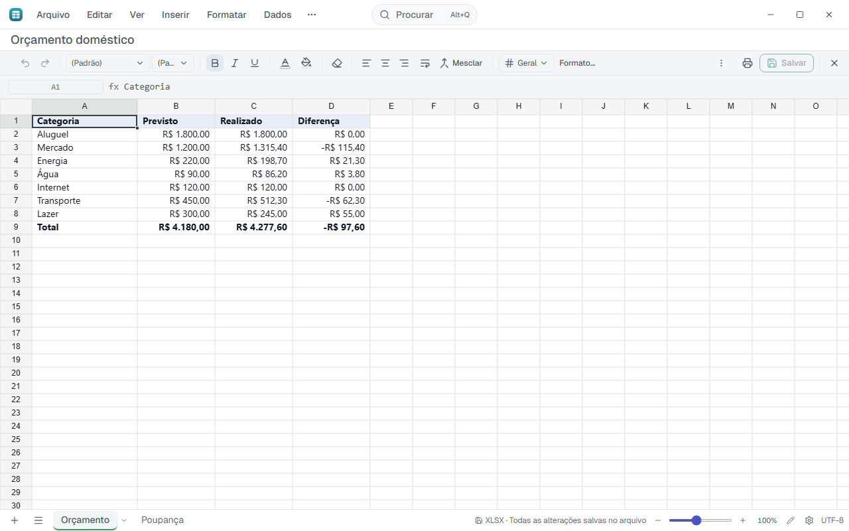The width and height of the screenshot is (849, 531).
Task: Open the settings gear in status bar
Action: (x=809, y=520)
